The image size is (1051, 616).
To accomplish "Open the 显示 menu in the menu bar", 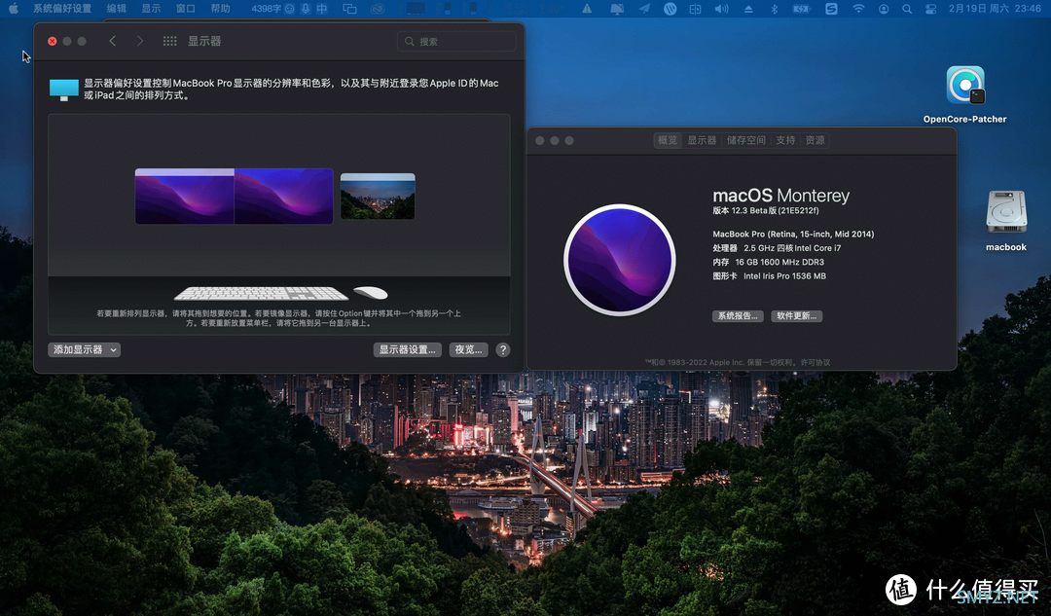I will (151, 9).
